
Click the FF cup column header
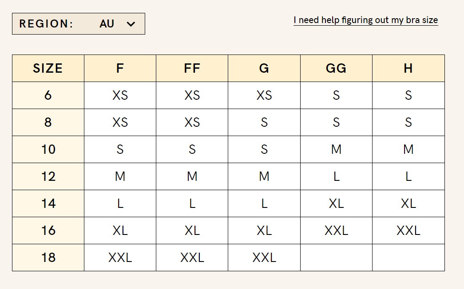coord(192,68)
